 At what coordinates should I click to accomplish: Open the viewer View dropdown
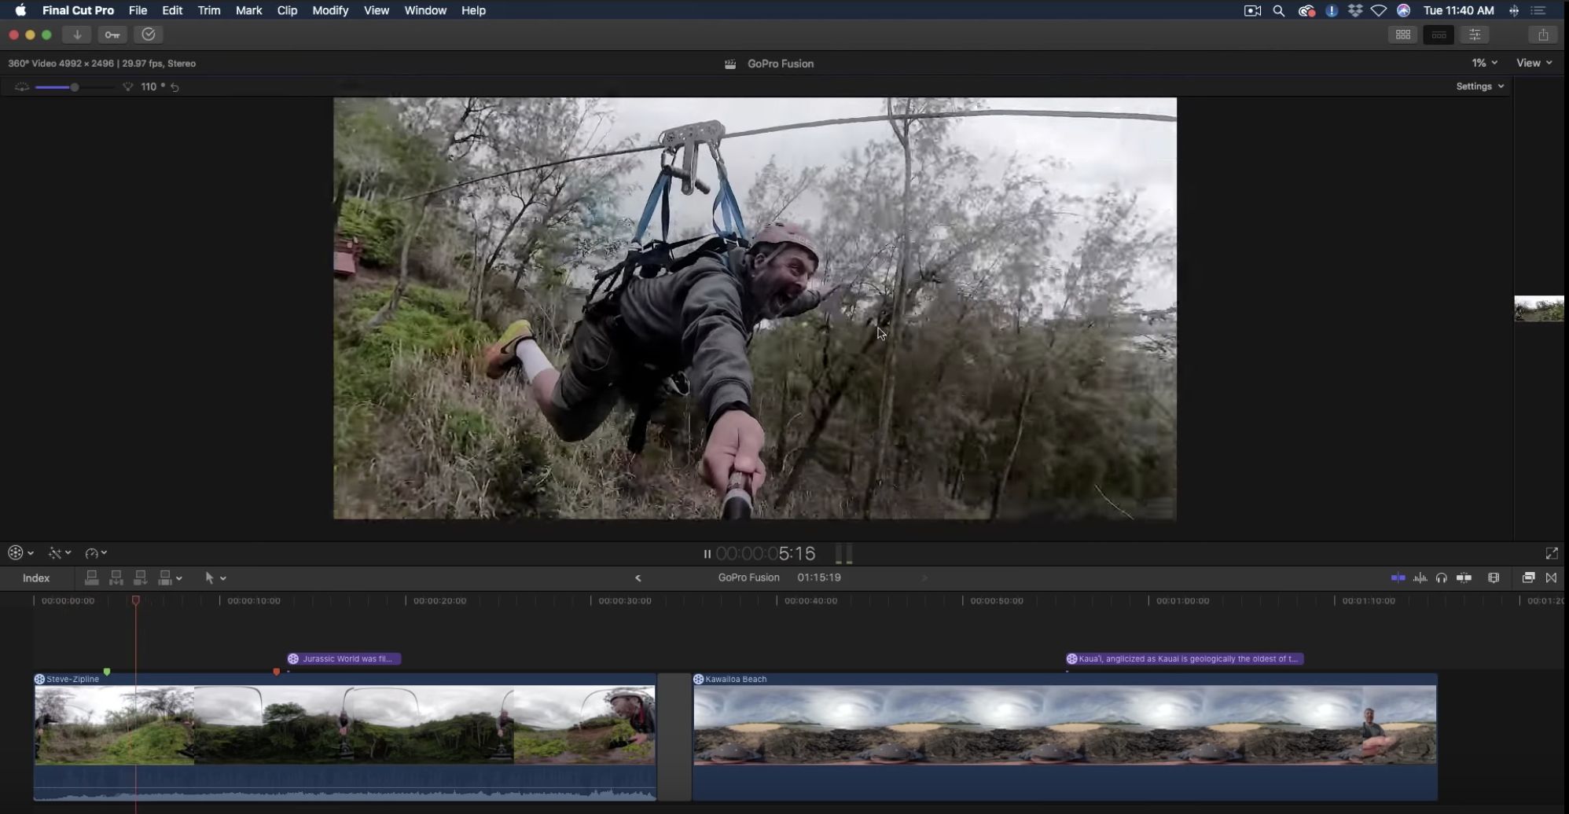pyautogui.click(x=1534, y=63)
